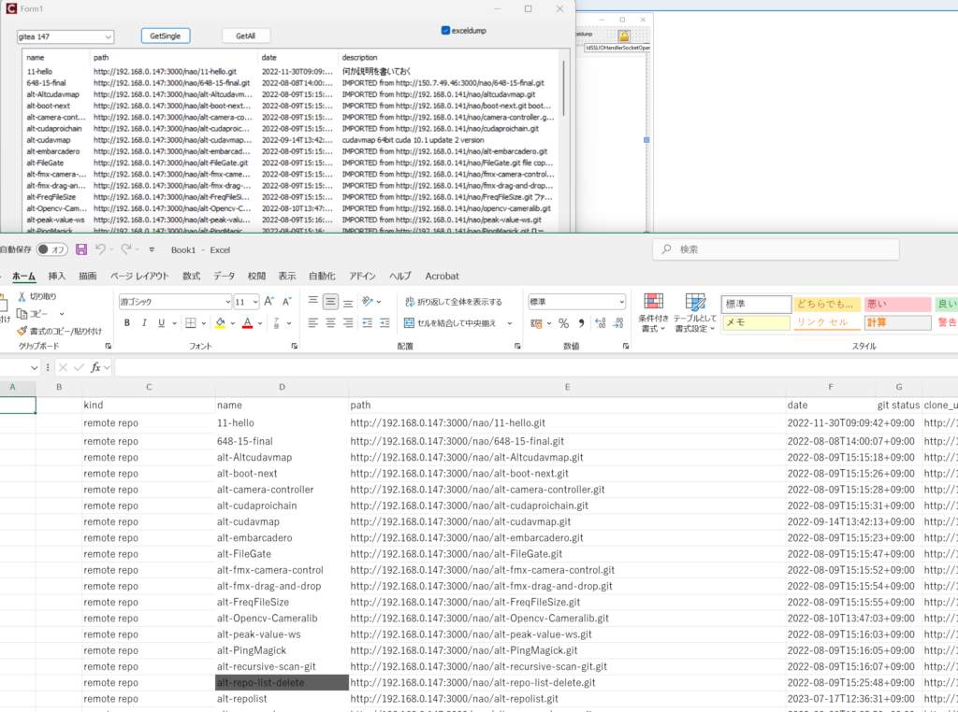
Task: Uncheck the exceldump checkbox
Action: click(445, 30)
